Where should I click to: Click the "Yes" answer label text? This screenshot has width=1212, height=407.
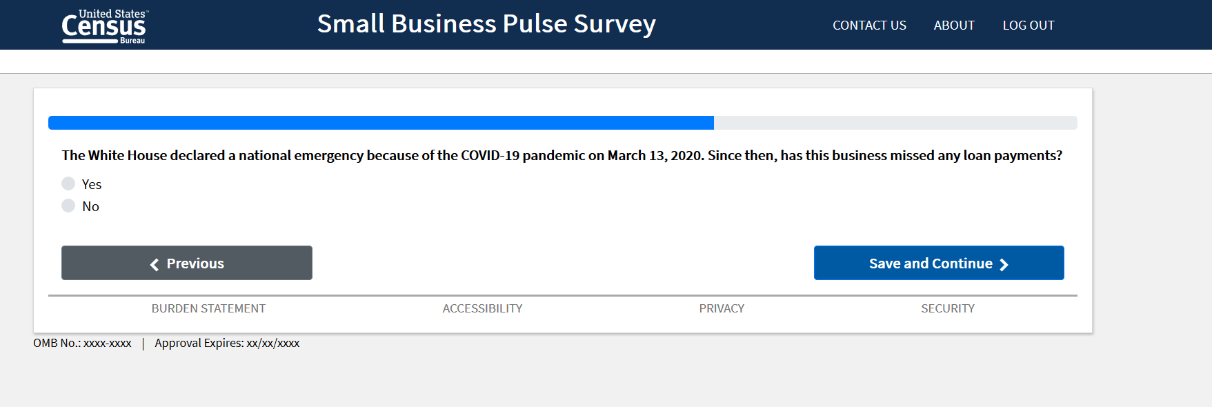click(x=92, y=184)
